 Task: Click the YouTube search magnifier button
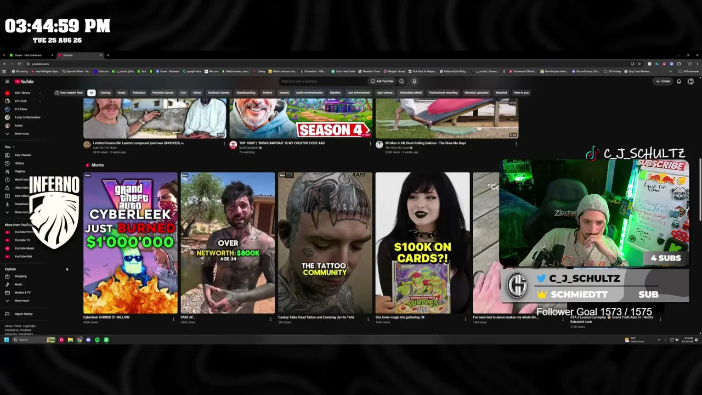point(401,81)
